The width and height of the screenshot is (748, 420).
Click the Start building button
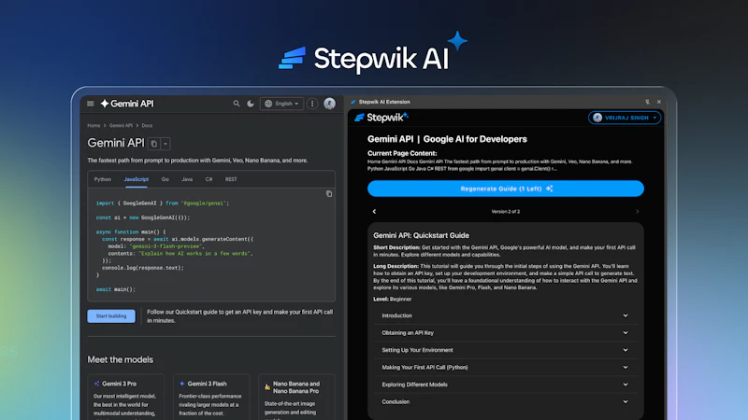[111, 316]
